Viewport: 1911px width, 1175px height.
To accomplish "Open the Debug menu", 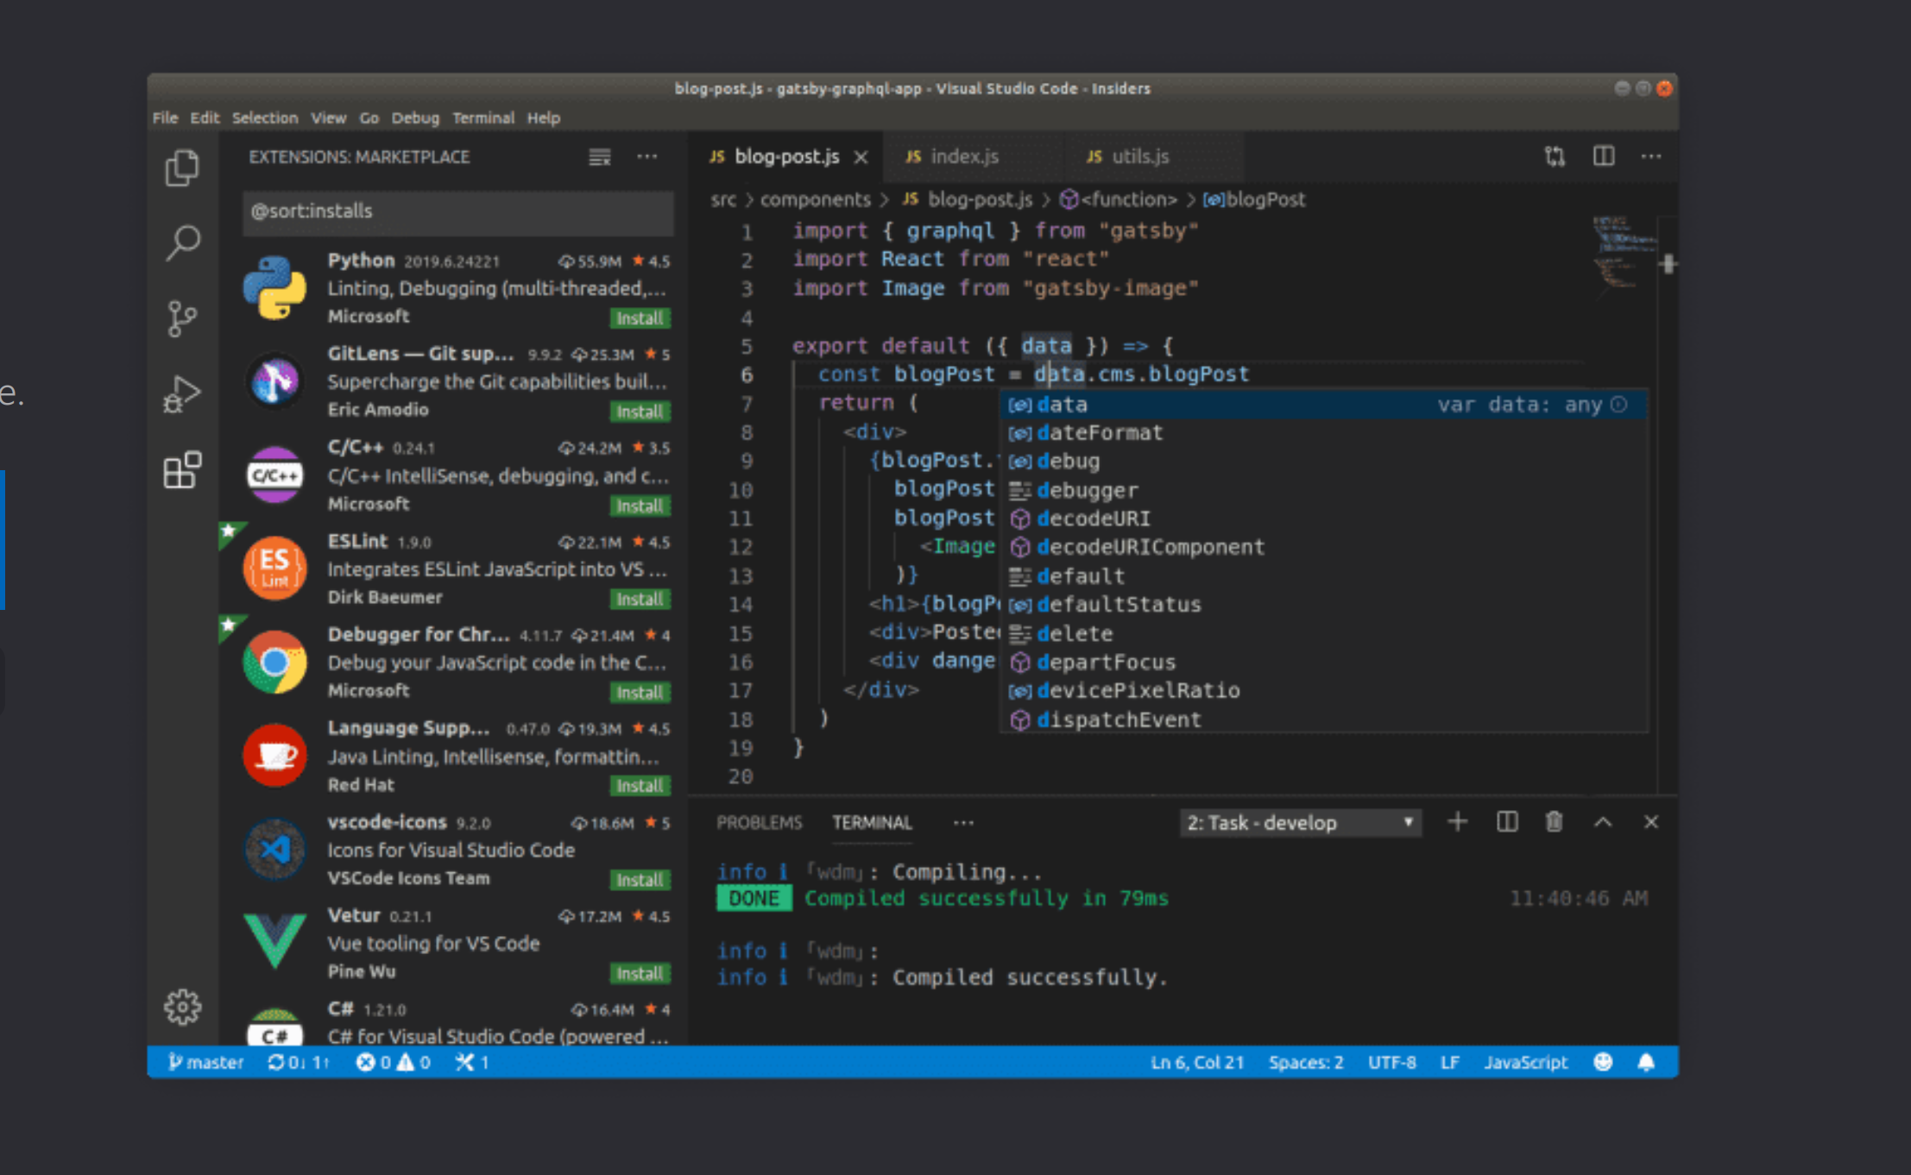I will click(x=414, y=117).
